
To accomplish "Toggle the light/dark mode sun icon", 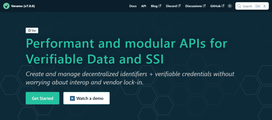I will [230, 6].
